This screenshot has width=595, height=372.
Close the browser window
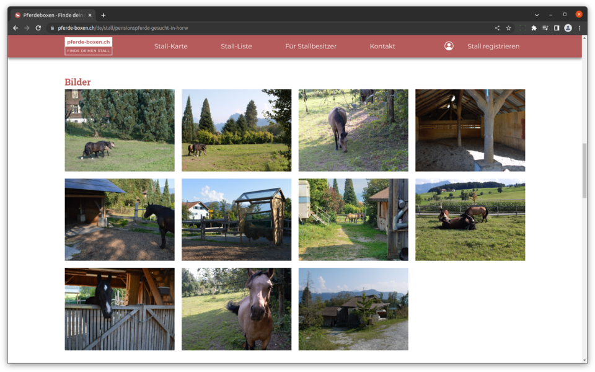point(579,14)
